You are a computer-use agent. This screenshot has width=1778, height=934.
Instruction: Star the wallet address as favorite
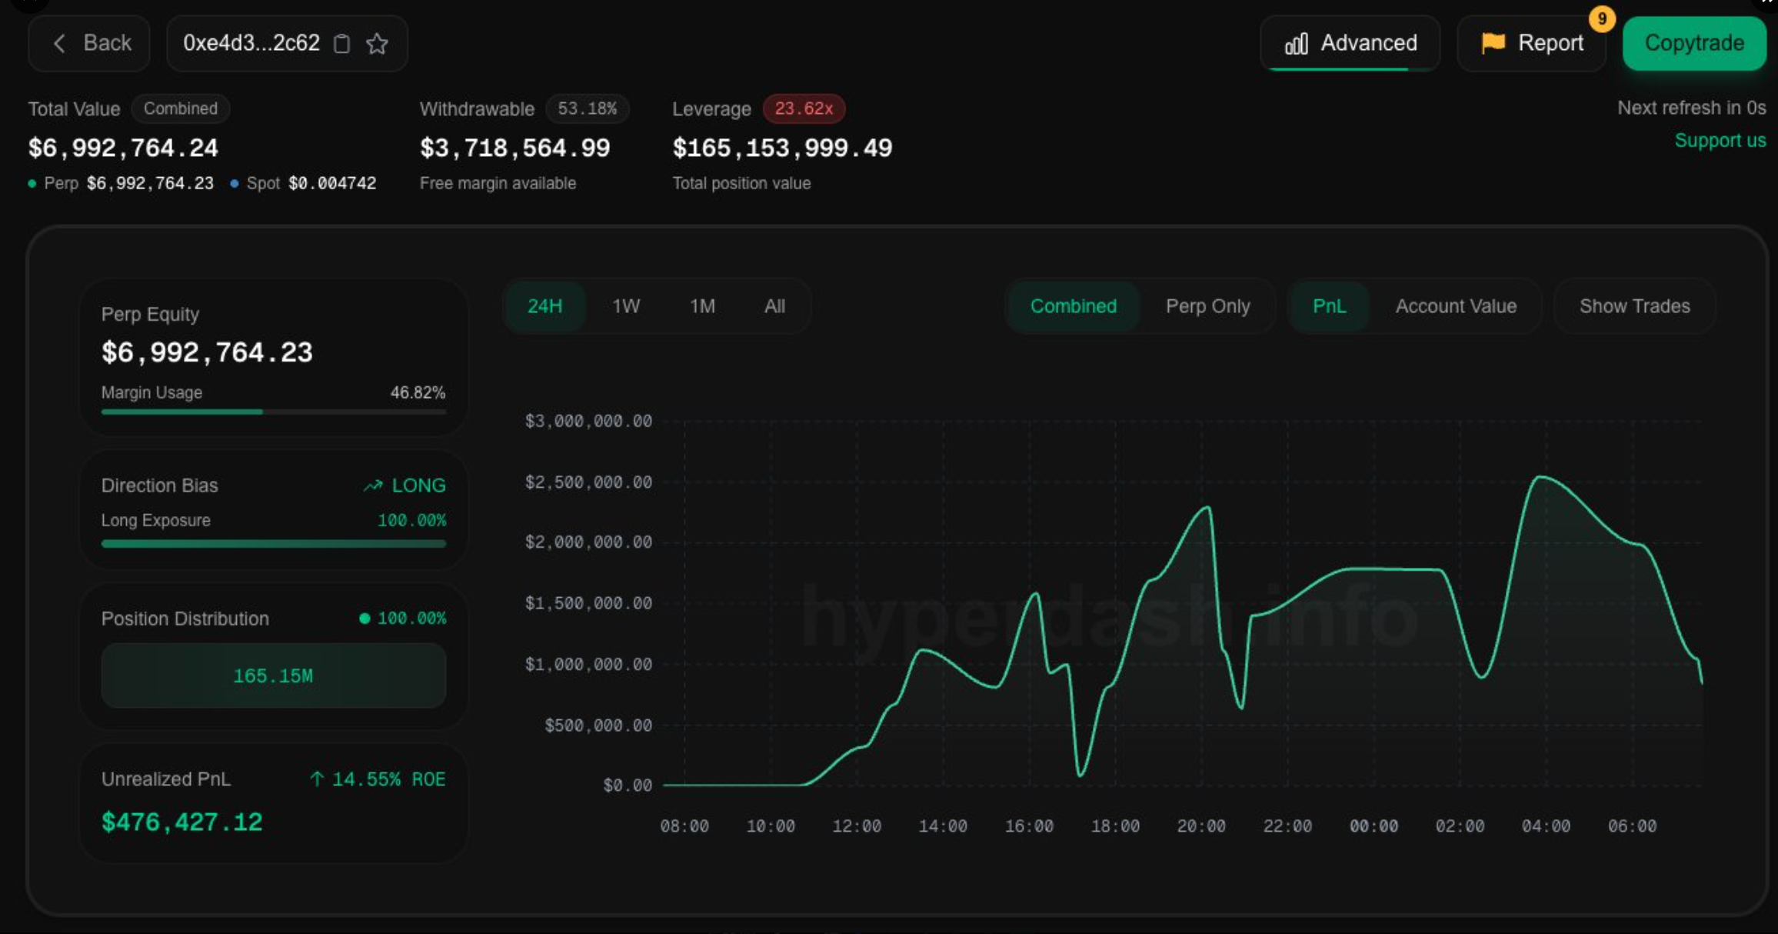tap(377, 44)
